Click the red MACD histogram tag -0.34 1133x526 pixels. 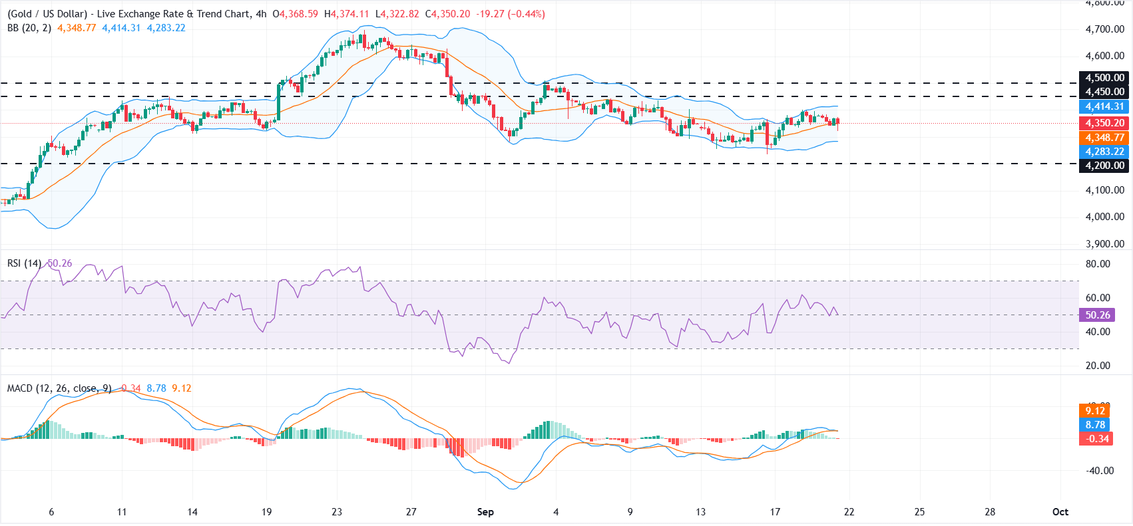pyautogui.click(x=1096, y=439)
